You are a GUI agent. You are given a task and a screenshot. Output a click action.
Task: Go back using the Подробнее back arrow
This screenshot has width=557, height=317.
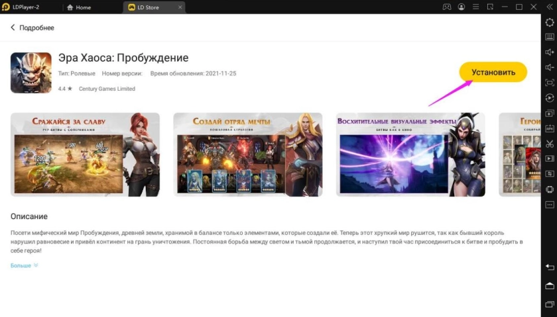13,27
